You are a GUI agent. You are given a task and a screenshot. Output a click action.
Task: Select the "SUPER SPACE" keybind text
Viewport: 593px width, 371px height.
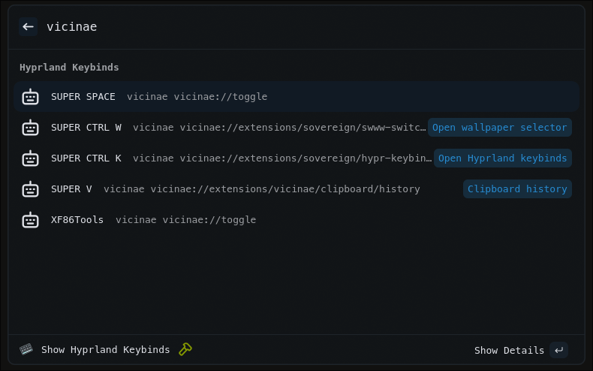click(x=83, y=97)
